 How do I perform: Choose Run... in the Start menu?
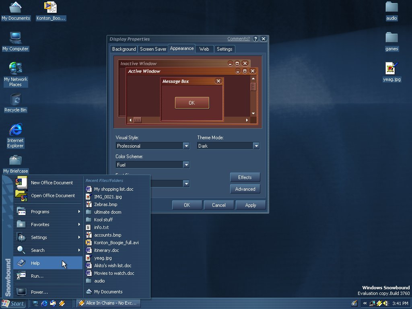coord(48,276)
